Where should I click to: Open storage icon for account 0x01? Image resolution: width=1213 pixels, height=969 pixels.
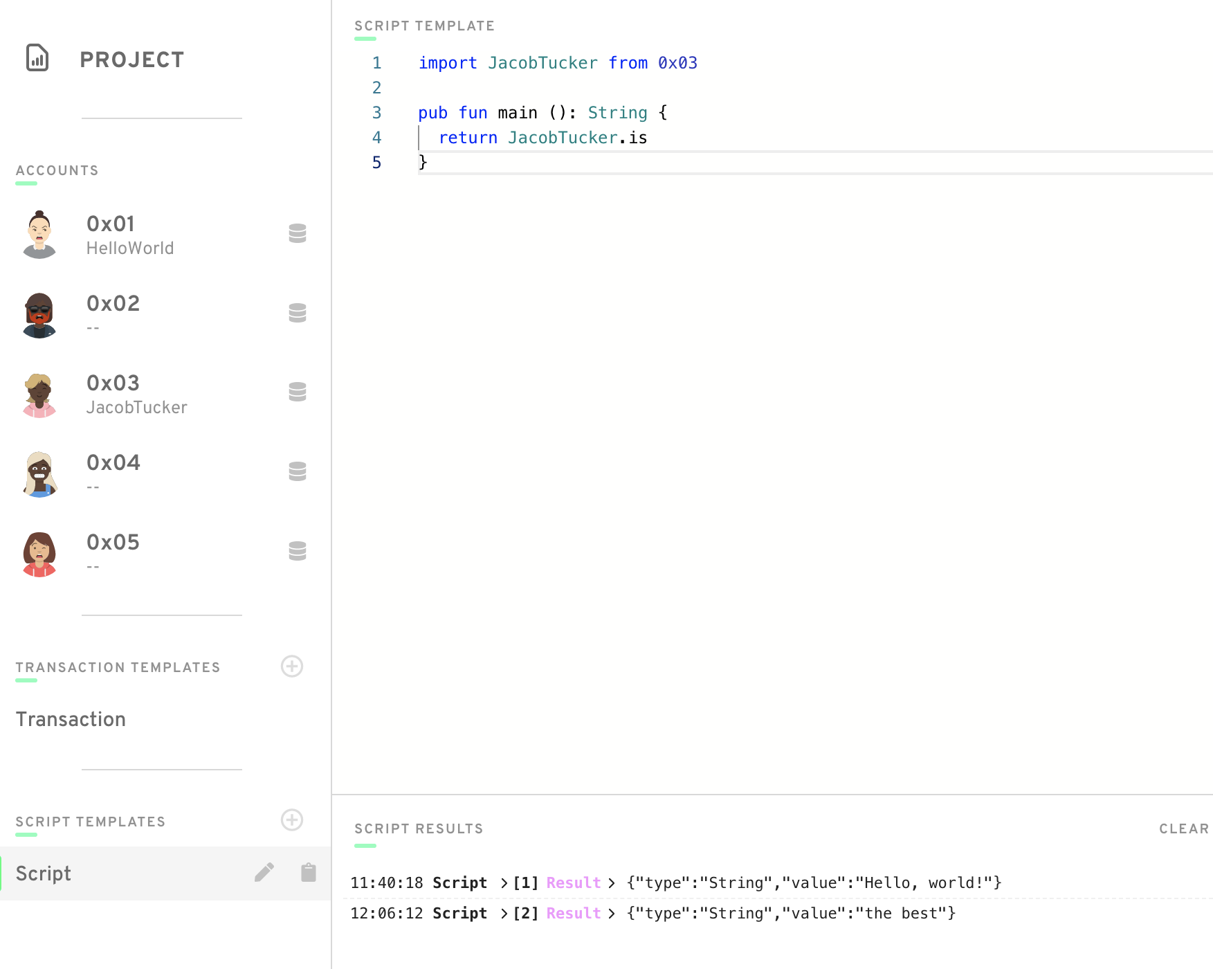click(x=298, y=233)
